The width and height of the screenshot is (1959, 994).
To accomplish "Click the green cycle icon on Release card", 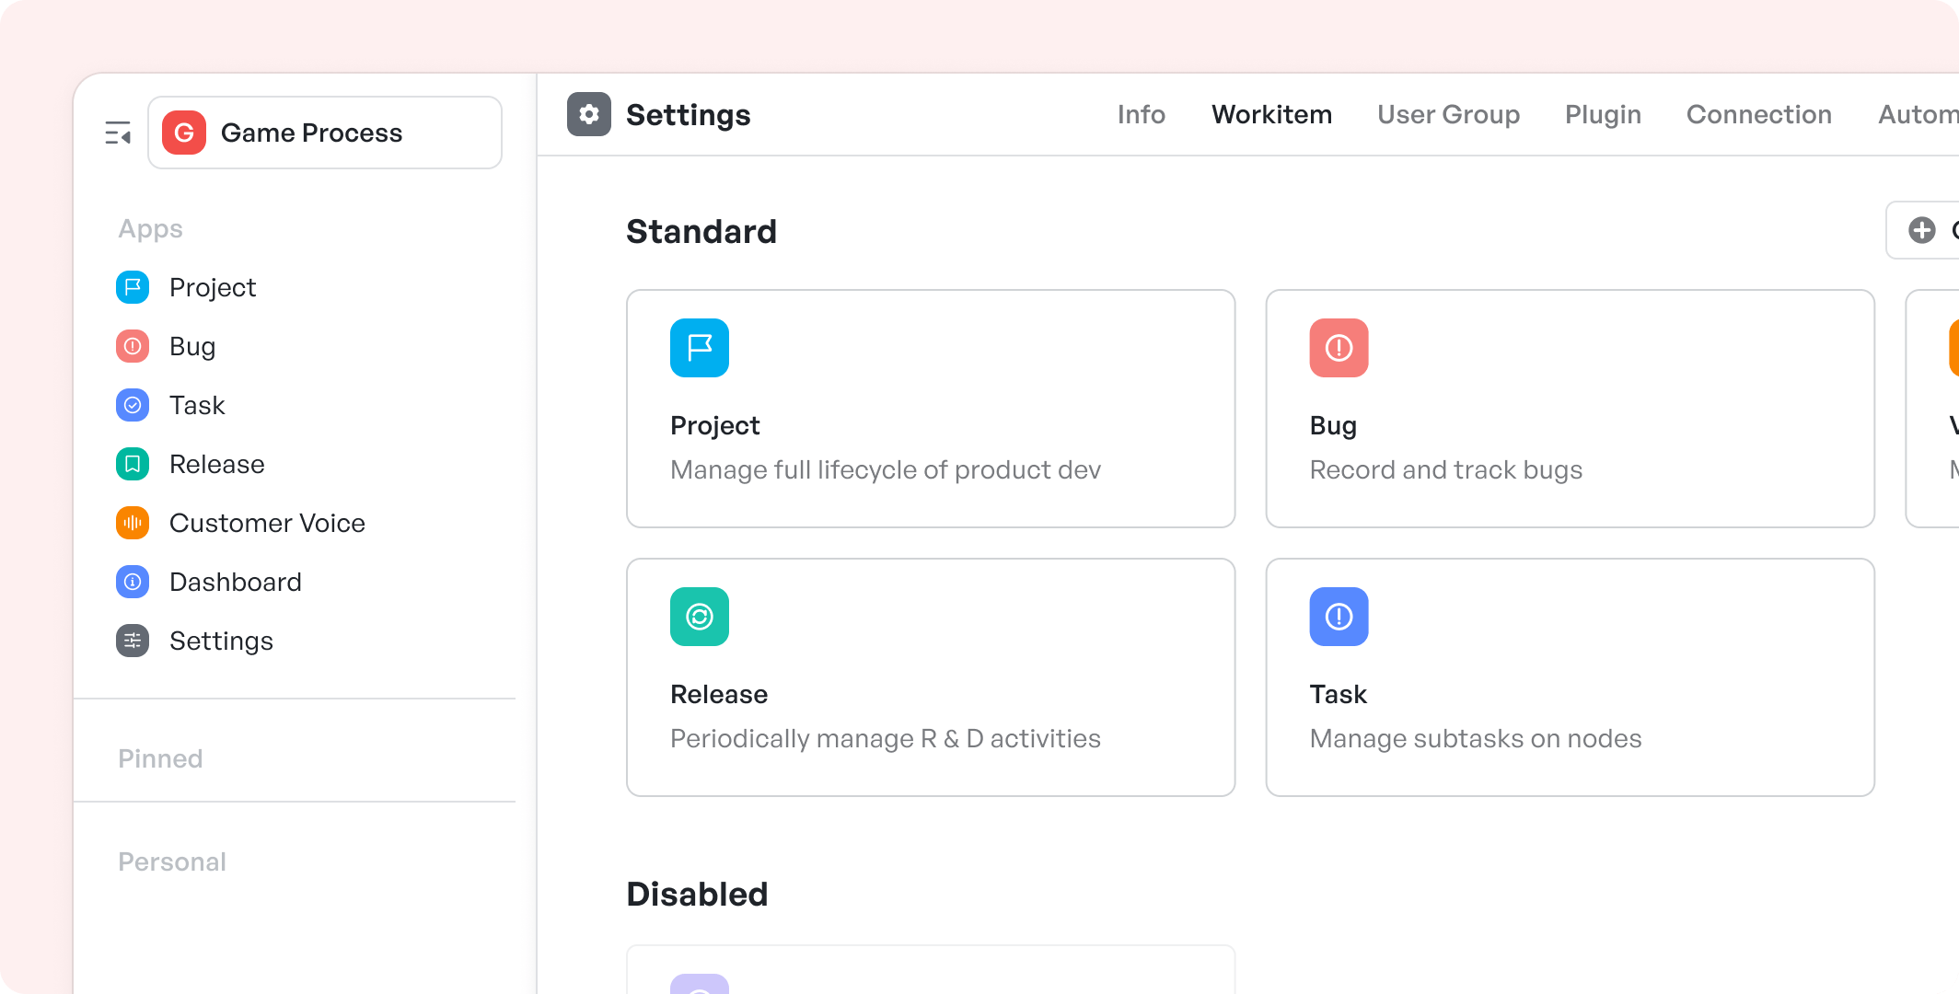I will click(x=700, y=617).
